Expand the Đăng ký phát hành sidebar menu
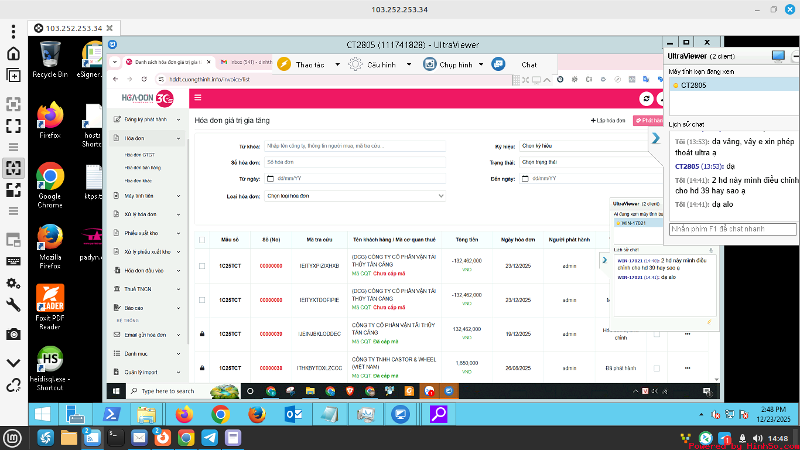Viewport: 800px width, 450px height. click(x=146, y=120)
